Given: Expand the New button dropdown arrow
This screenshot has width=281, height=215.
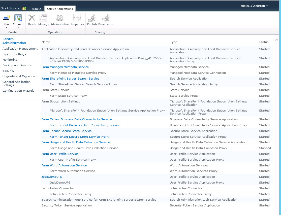Looking at the screenshot, I should click(7, 27).
